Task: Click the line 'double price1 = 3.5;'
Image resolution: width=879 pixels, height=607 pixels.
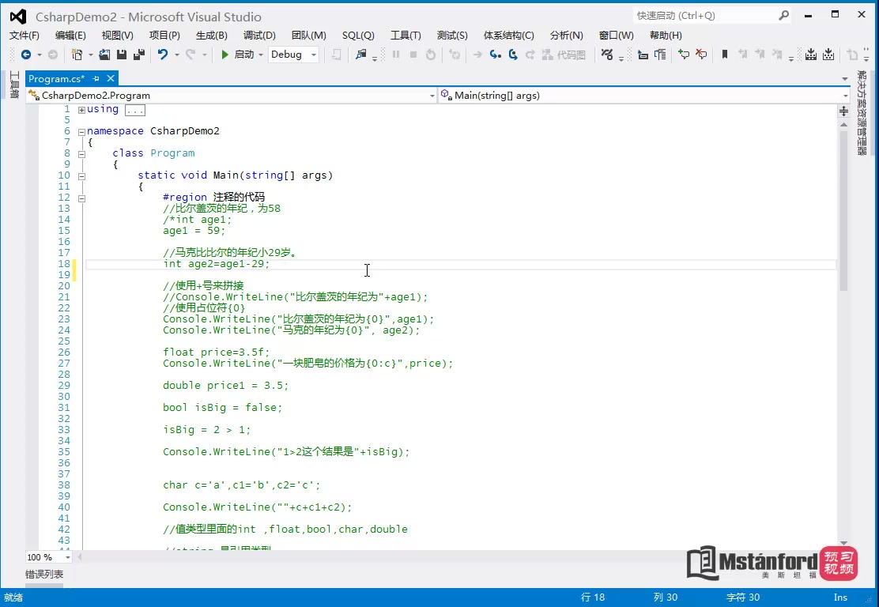Action: (x=225, y=386)
